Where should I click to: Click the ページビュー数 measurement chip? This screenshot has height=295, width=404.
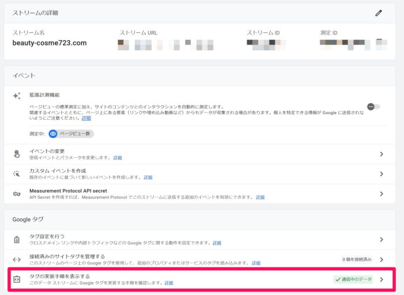point(72,134)
